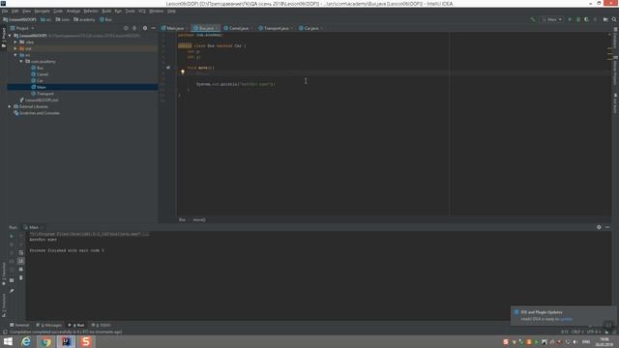619x348 pixels.
Task: Open the File menu
Action: 5,11
